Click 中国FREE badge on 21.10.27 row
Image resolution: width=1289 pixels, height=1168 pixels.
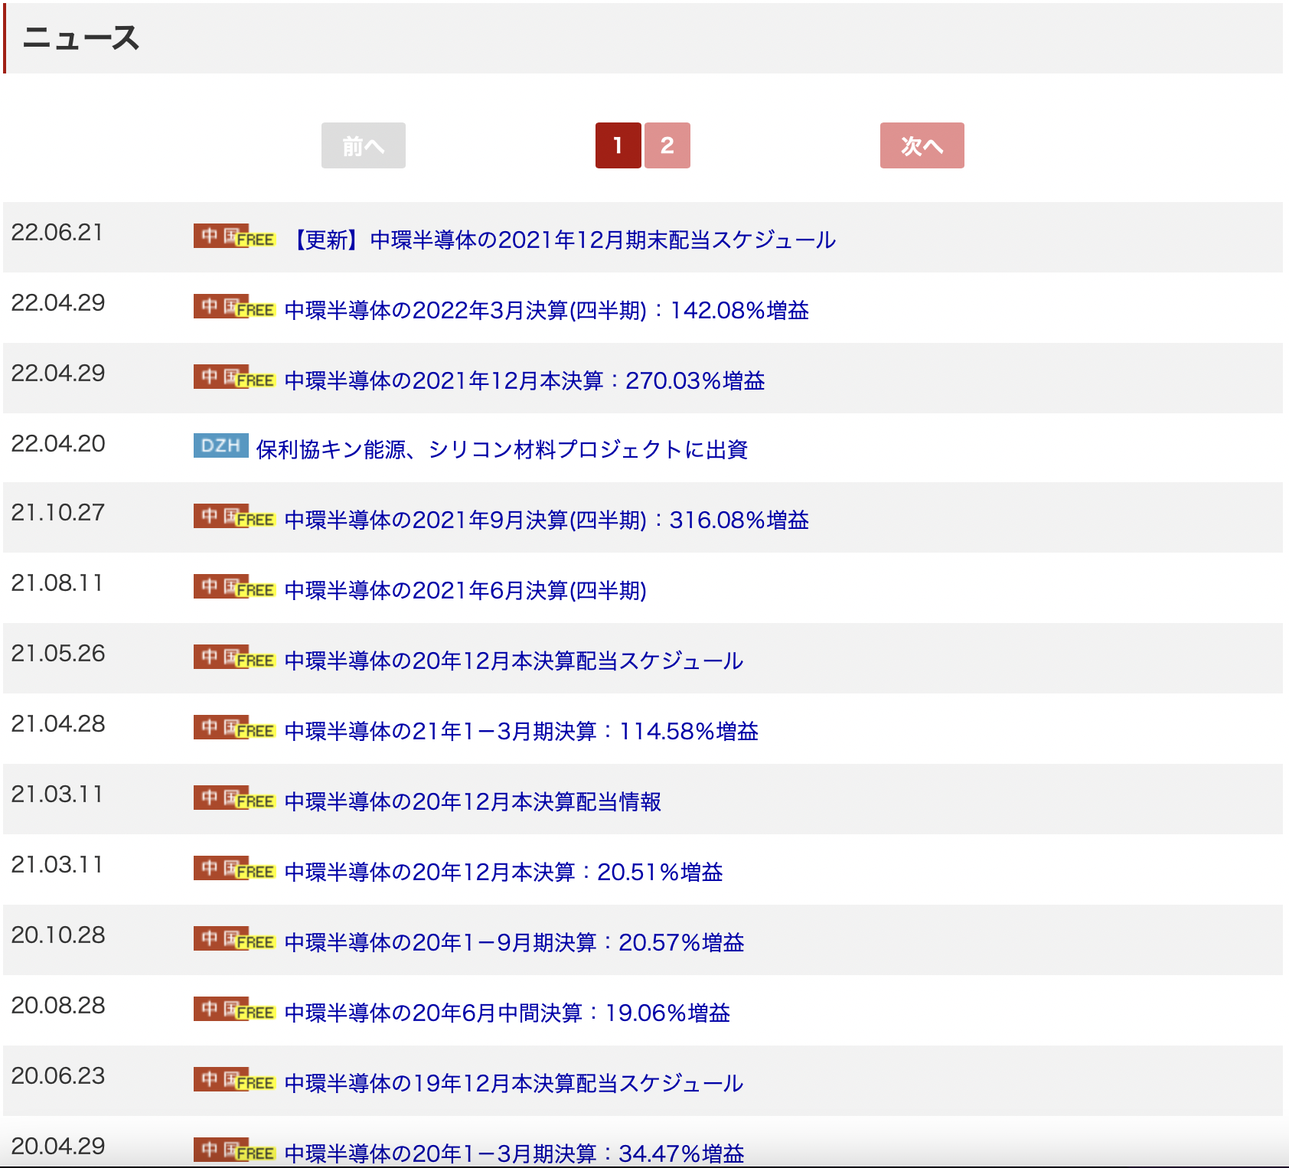click(234, 516)
